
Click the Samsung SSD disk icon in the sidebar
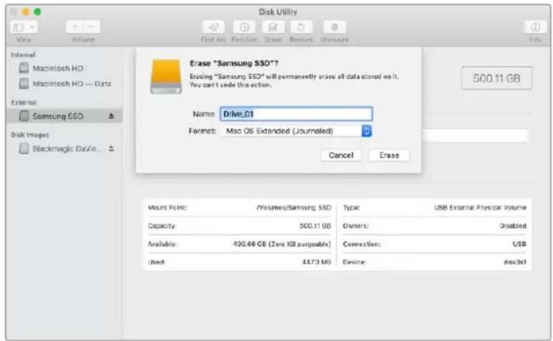click(x=23, y=116)
